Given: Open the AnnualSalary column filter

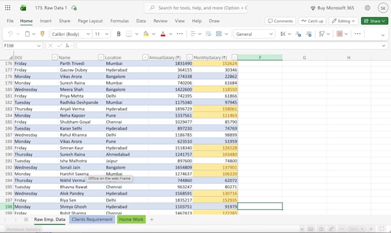Looking at the screenshot, I should point(190,57).
